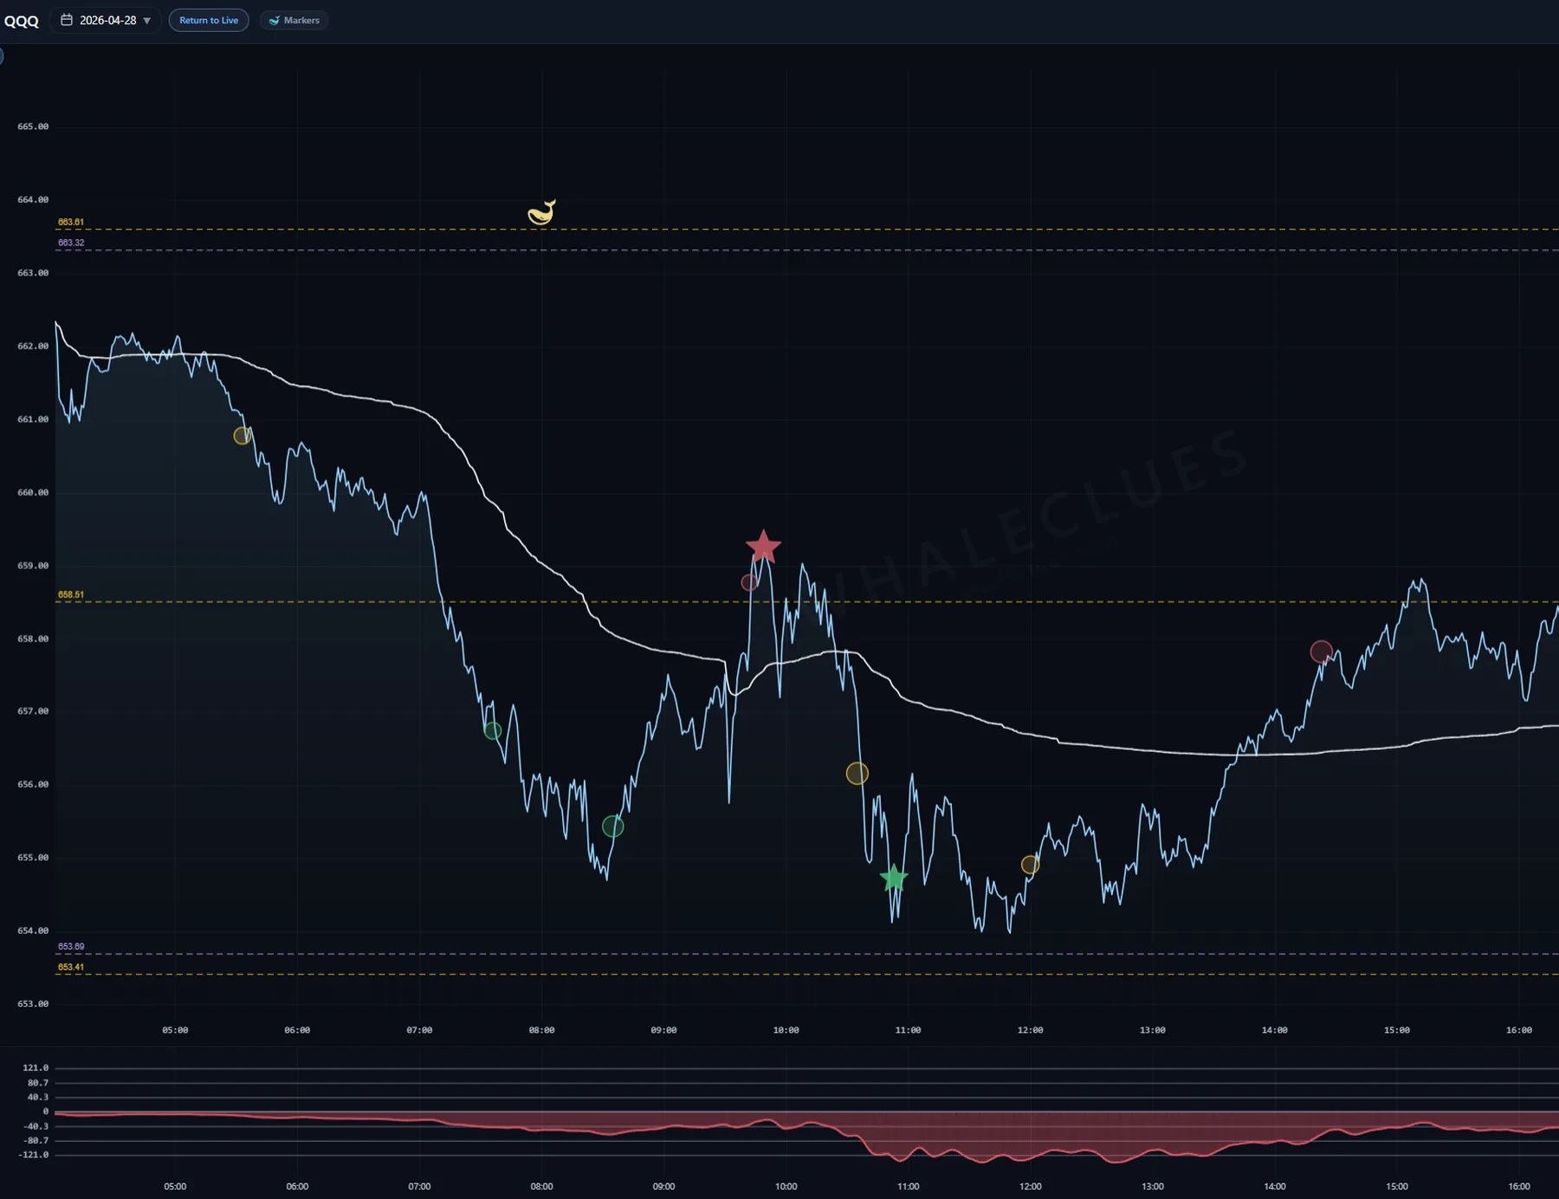This screenshot has height=1199, width=1559.
Task: Click the 658.51 yellow level label
Action: tap(71, 595)
